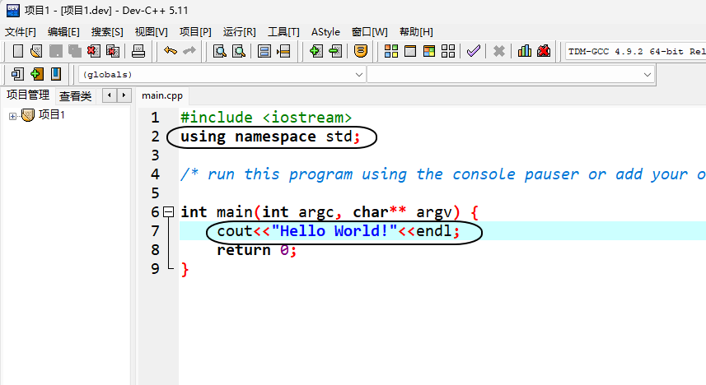Click the 'run this program' comment line

click(443, 174)
